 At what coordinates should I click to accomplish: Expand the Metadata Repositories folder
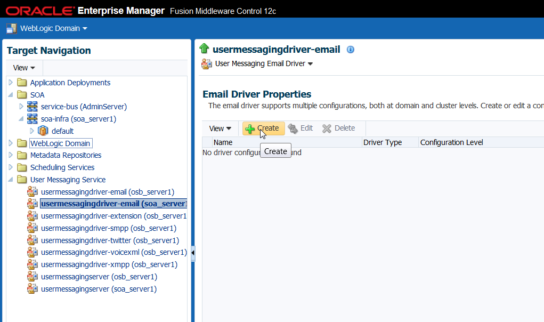click(x=11, y=155)
